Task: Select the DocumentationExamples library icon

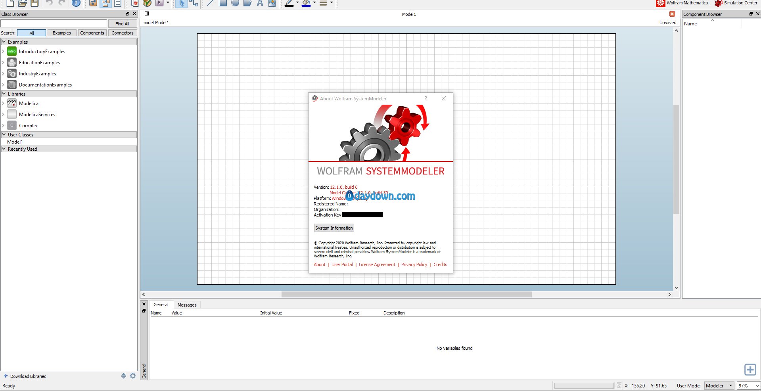Action: pyautogui.click(x=12, y=85)
